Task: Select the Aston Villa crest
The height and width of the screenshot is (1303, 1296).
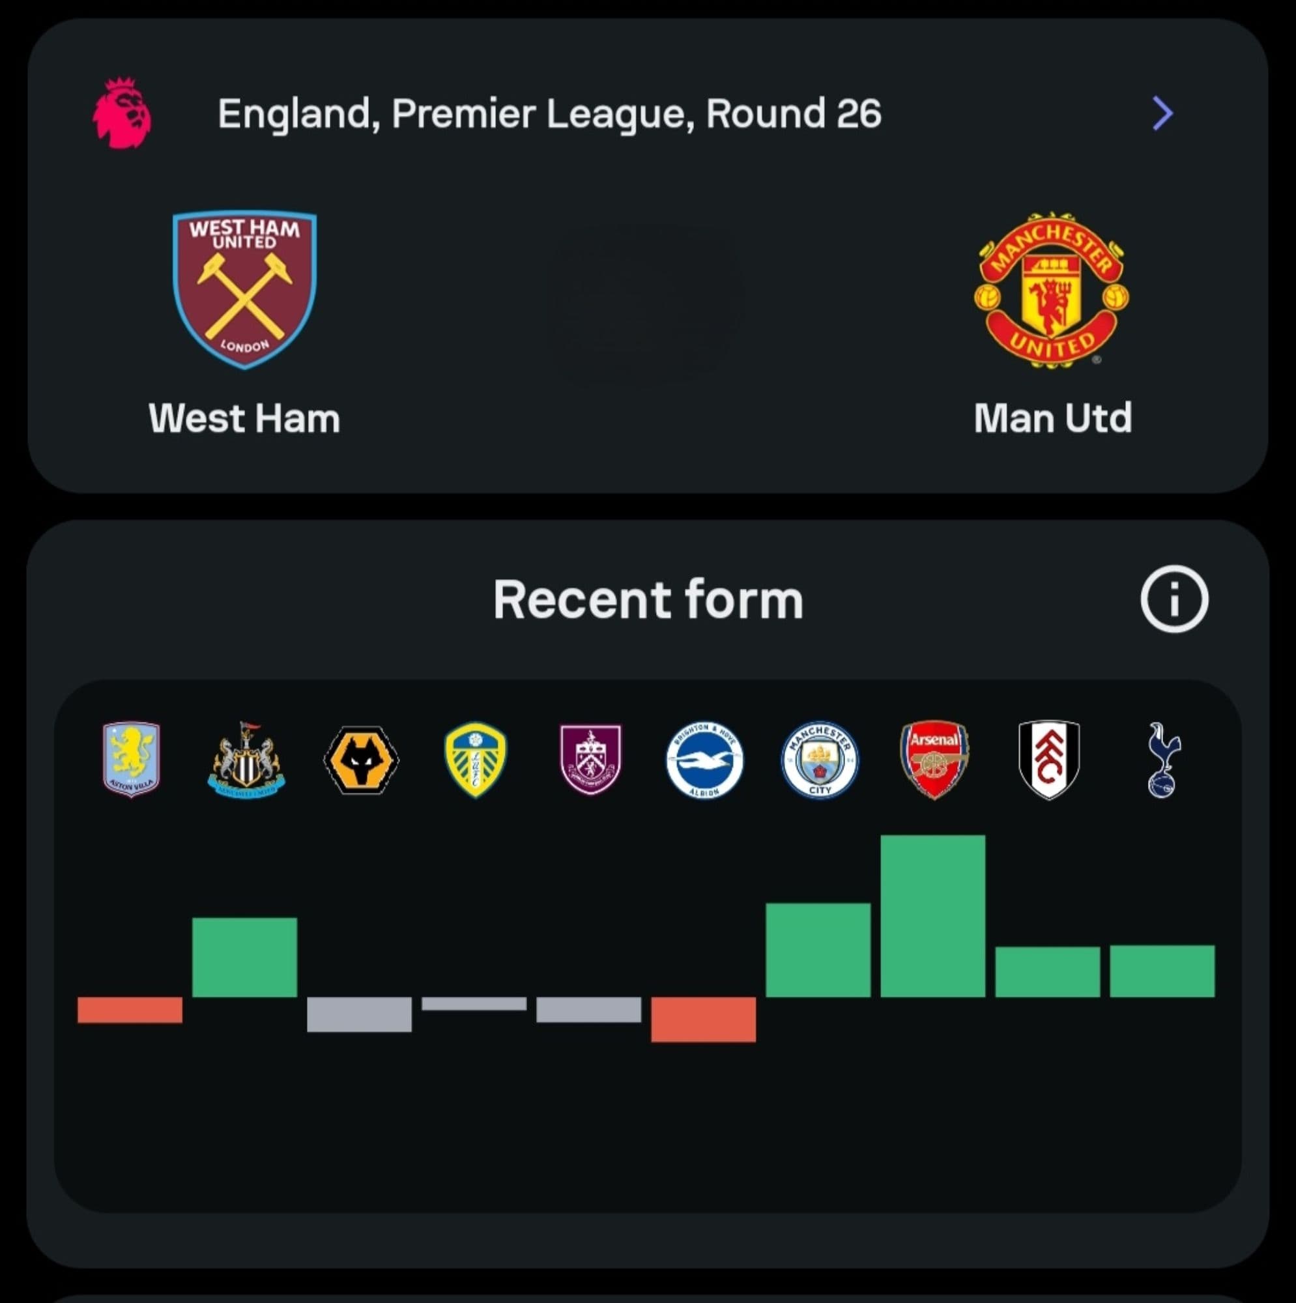Action: click(x=131, y=759)
